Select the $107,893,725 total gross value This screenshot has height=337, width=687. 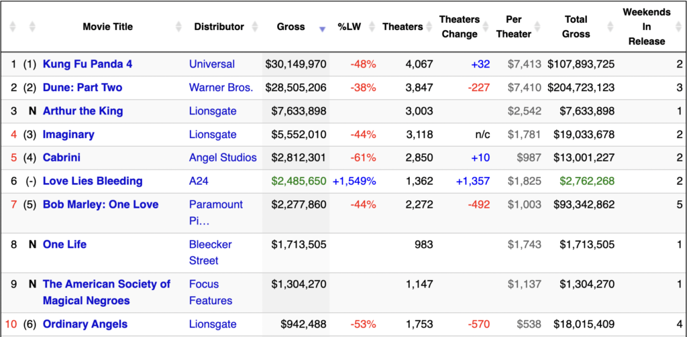pyautogui.click(x=581, y=64)
